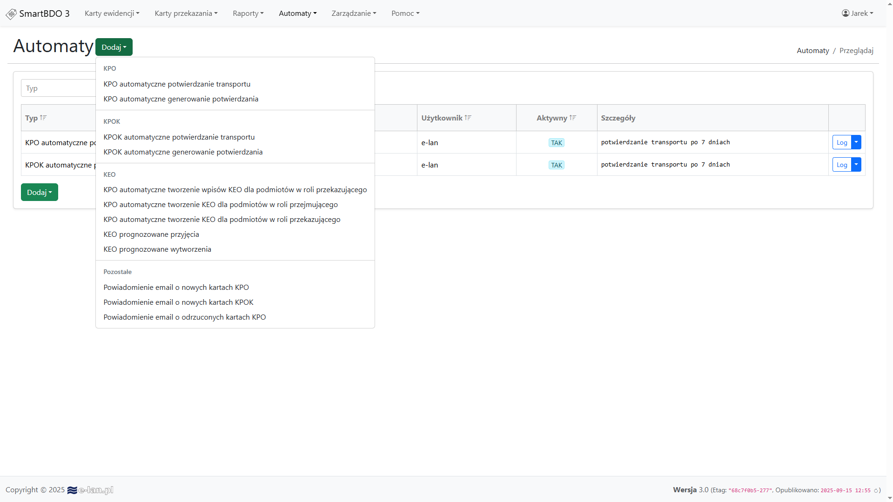Click sort icon next to Typ header
893x502 pixels.
click(x=43, y=118)
